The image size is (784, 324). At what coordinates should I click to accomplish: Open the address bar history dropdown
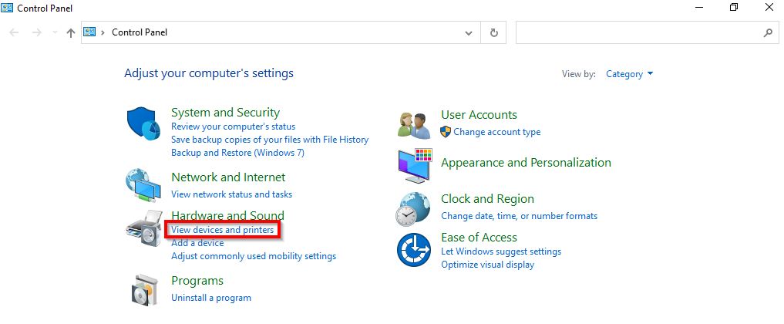[469, 33]
